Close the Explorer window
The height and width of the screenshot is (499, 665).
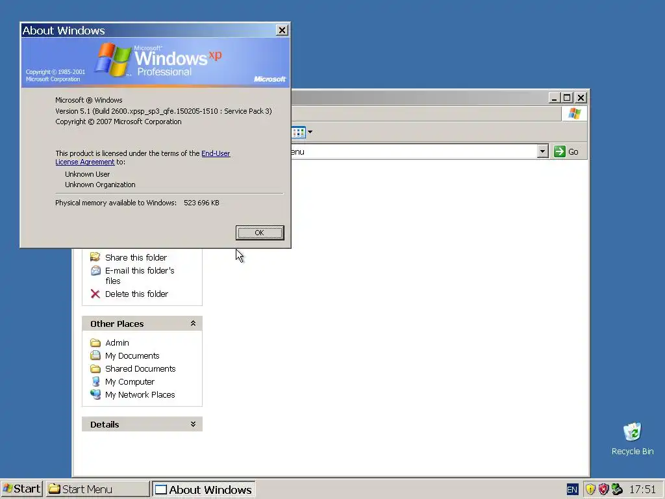(x=581, y=97)
